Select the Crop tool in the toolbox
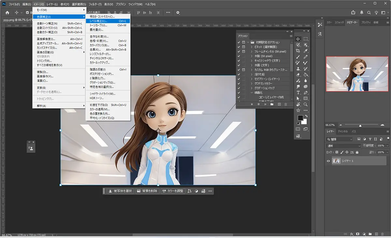Image resolution: width=391 pixels, height=238 pixels. [298, 51]
